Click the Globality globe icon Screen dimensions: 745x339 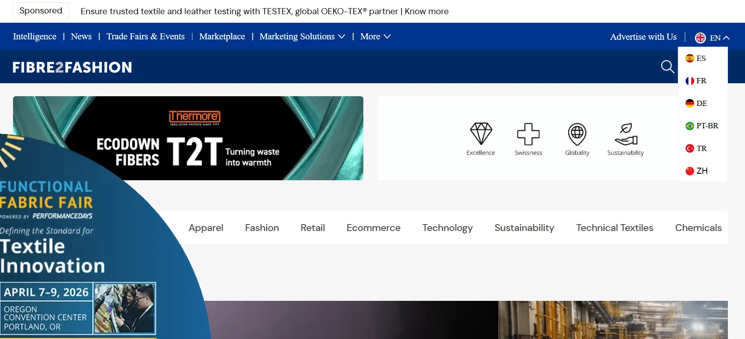click(577, 134)
